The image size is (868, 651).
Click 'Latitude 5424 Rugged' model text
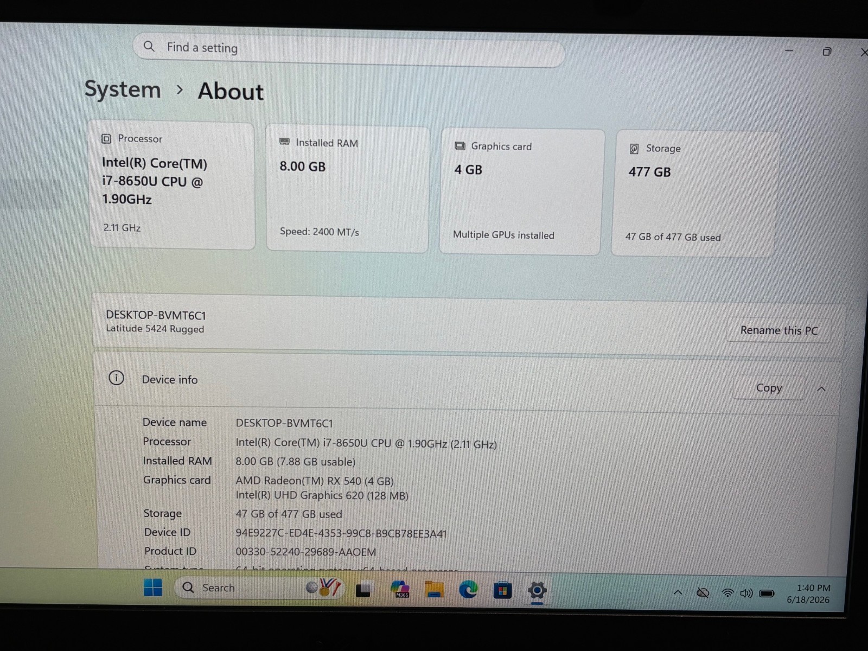[x=155, y=329]
